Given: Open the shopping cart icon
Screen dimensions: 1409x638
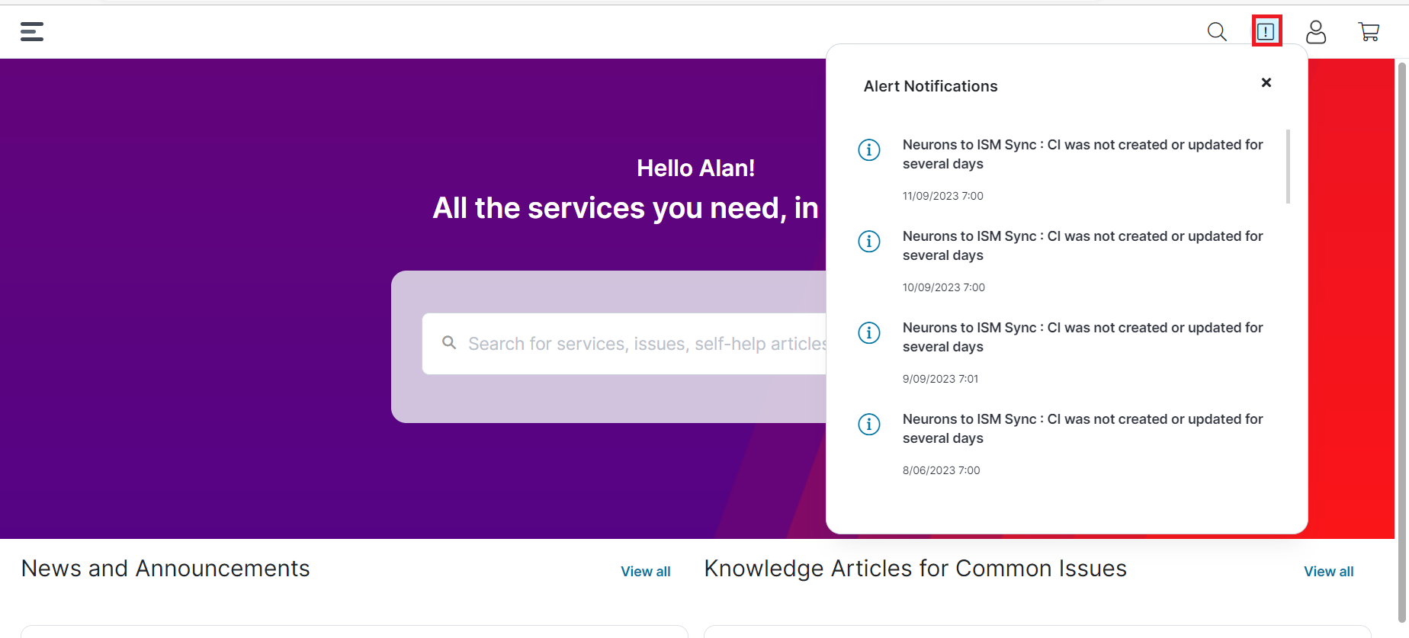Looking at the screenshot, I should (1369, 31).
